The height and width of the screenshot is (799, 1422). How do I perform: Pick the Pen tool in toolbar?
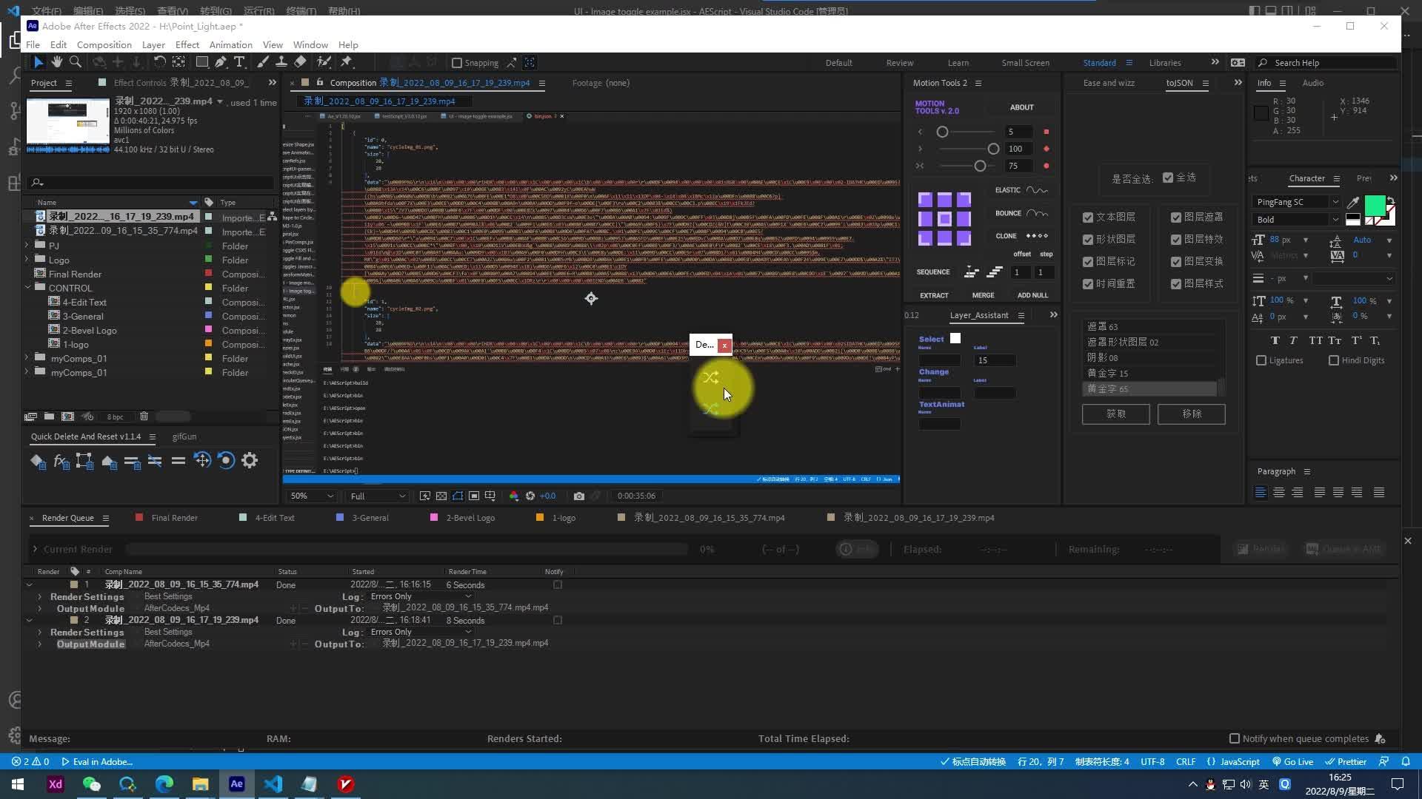(221, 62)
